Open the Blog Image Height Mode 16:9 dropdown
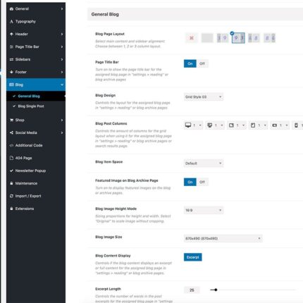Image resolution: width=303 pixels, height=303 pixels. click(x=204, y=210)
